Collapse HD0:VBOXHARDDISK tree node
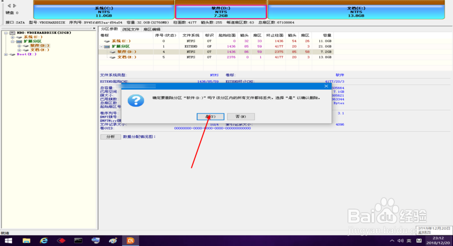Viewport: 453px width, 246px height. pos(6,33)
